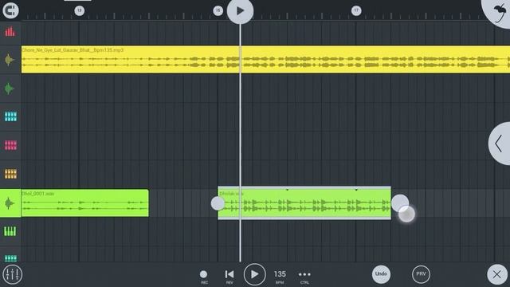Select the red bar-graph track icon
510x287 pixels.
(10, 32)
